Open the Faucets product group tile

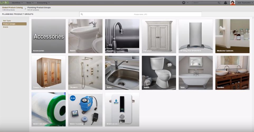point(122,36)
